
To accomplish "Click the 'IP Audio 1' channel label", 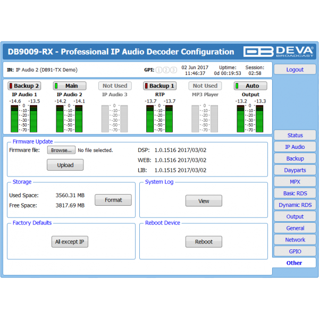I will click(x=24, y=95).
